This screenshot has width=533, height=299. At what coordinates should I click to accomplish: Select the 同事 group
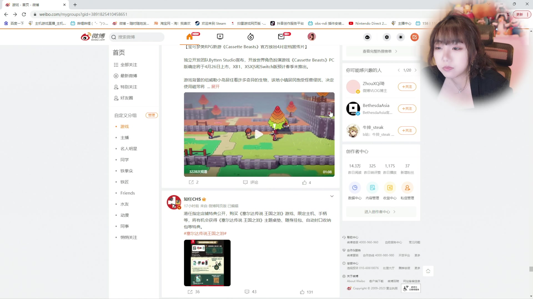tap(125, 226)
